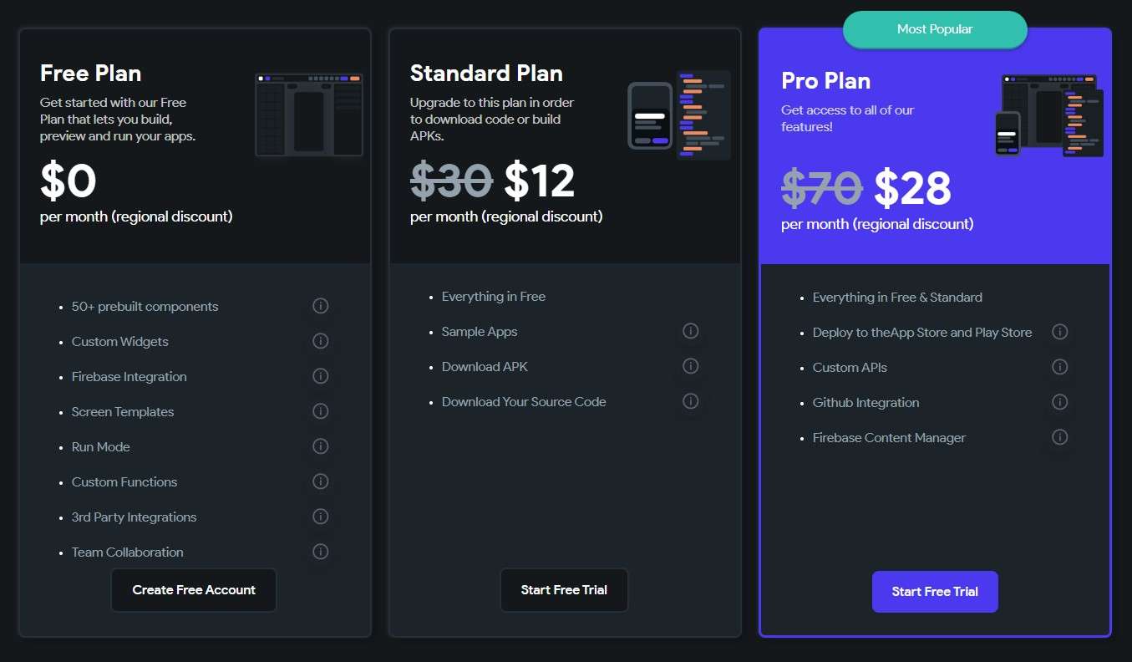The height and width of the screenshot is (662, 1132).
Task: Open info icon for Custom Widgets
Action: click(x=320, y=341)
